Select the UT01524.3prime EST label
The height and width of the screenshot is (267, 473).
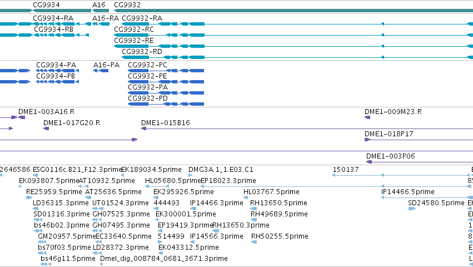point(121,203)
